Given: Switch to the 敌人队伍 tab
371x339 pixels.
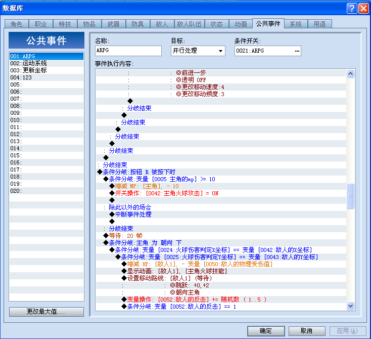Looking at the screenshot, I should 189,24.
